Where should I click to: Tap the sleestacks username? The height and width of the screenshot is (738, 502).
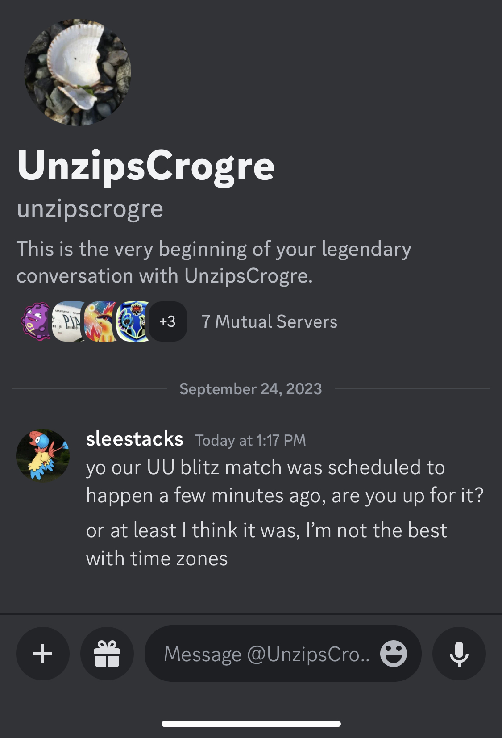pos(134,439)
